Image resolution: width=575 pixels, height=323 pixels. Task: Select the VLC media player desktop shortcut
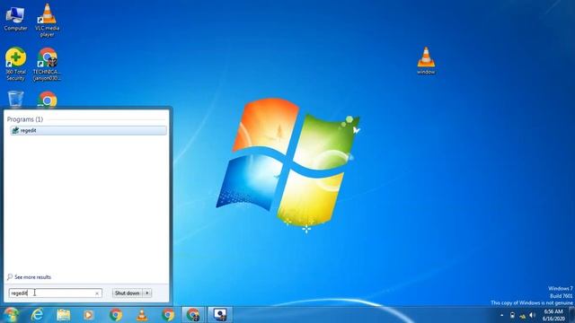click(x=48, y=20)
